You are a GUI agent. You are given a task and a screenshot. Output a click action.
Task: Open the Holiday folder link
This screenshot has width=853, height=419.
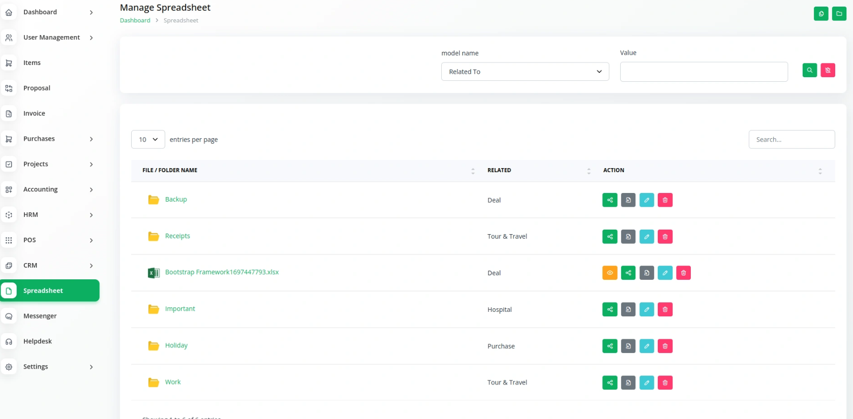click(176, 345)
